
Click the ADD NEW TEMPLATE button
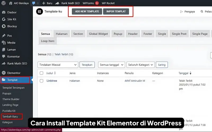click(87, 11)
